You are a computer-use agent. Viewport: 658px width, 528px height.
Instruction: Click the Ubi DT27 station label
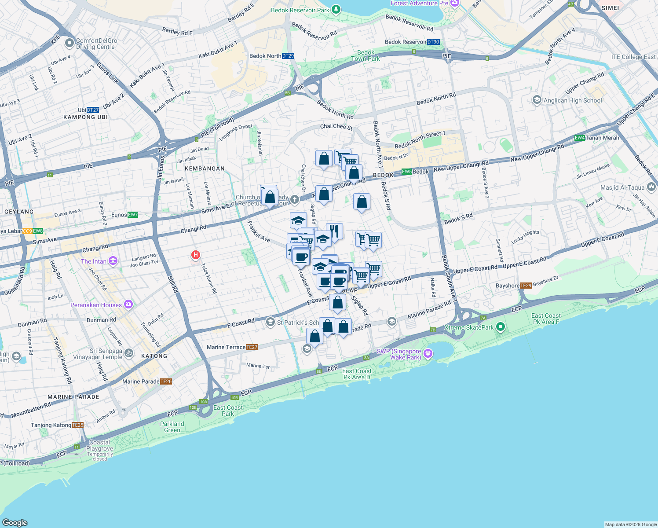pos(88,110)
